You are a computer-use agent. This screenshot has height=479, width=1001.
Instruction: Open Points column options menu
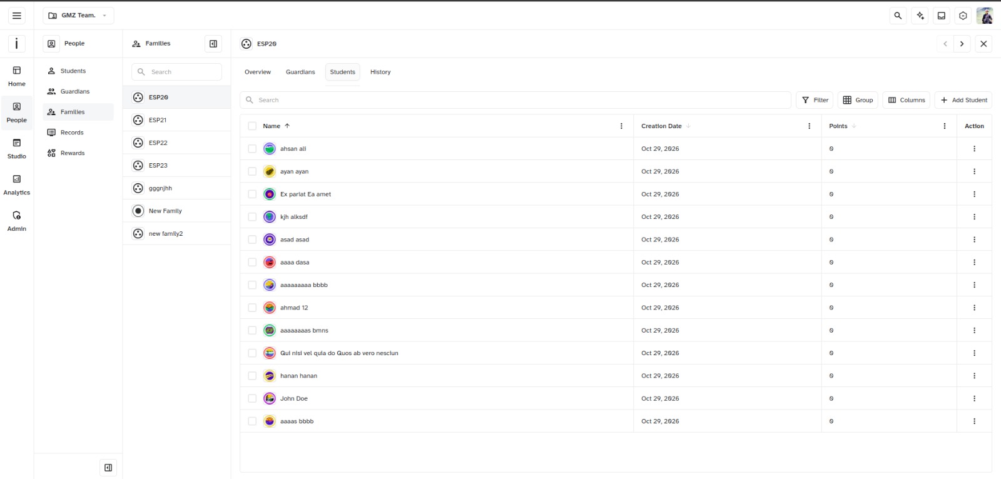click(x=945, y=126)
